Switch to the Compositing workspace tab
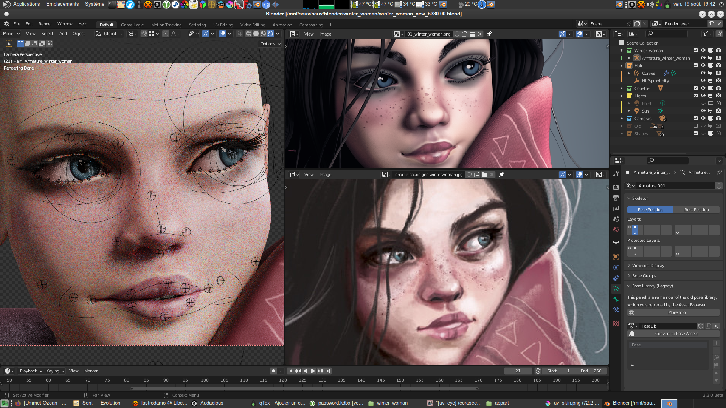Viewport: 726px width, 408px height. [x=311, y=25]
